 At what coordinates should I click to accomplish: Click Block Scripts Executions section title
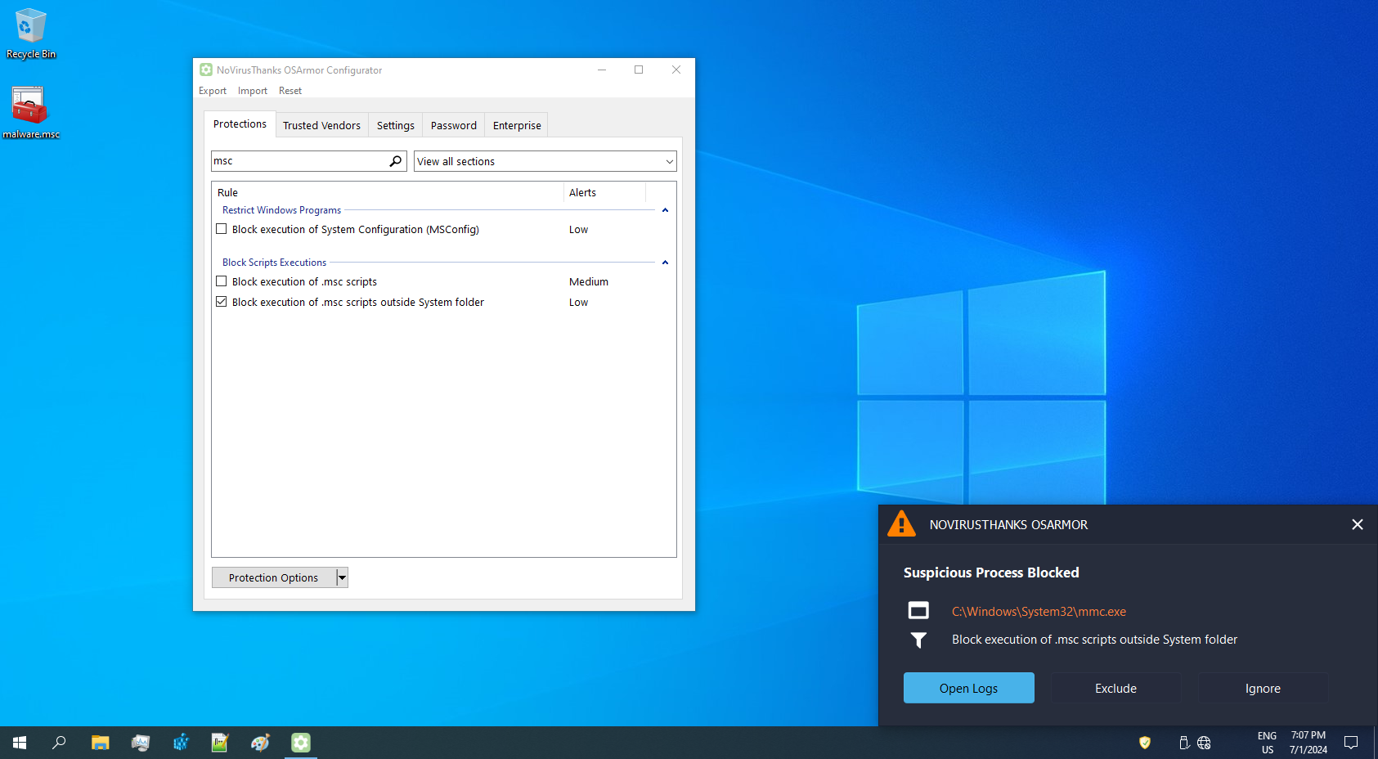[x=274, y=263]
